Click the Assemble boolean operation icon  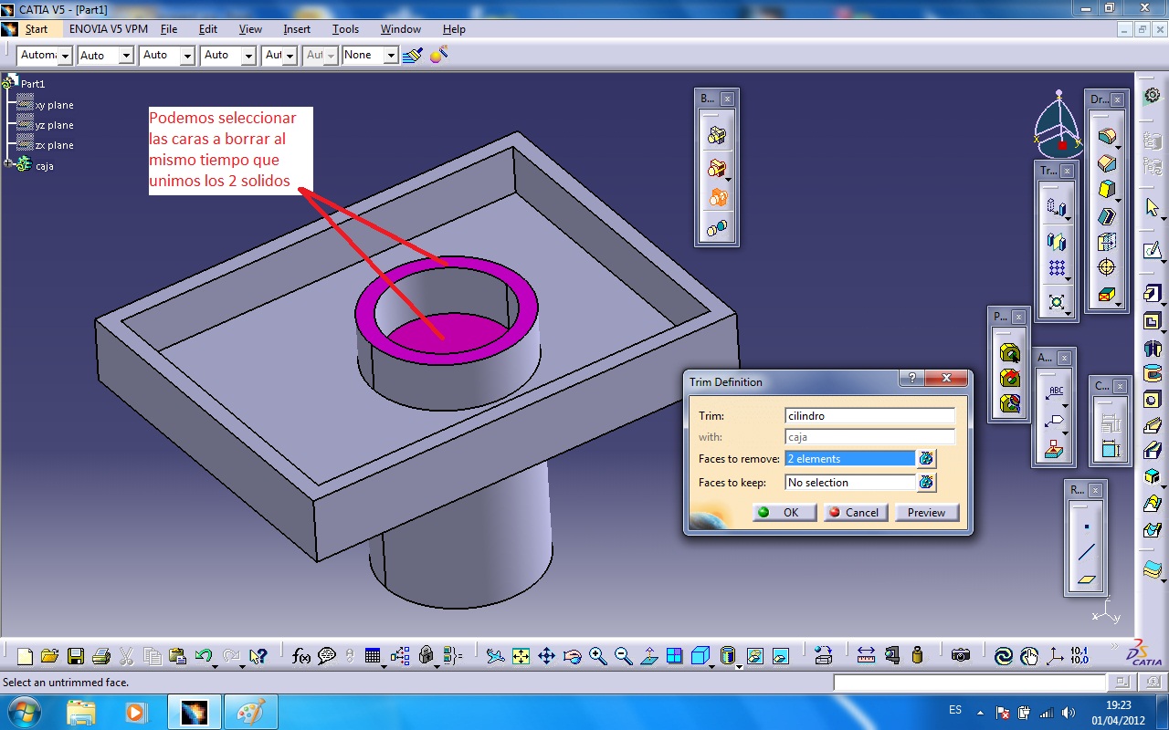(717, 136)
